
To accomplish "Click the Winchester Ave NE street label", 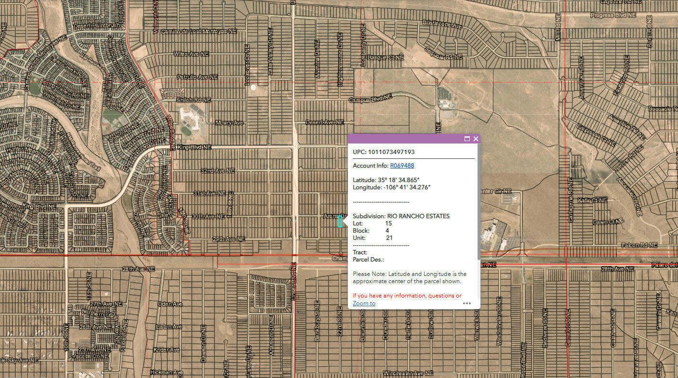I will tap(408, 373).
